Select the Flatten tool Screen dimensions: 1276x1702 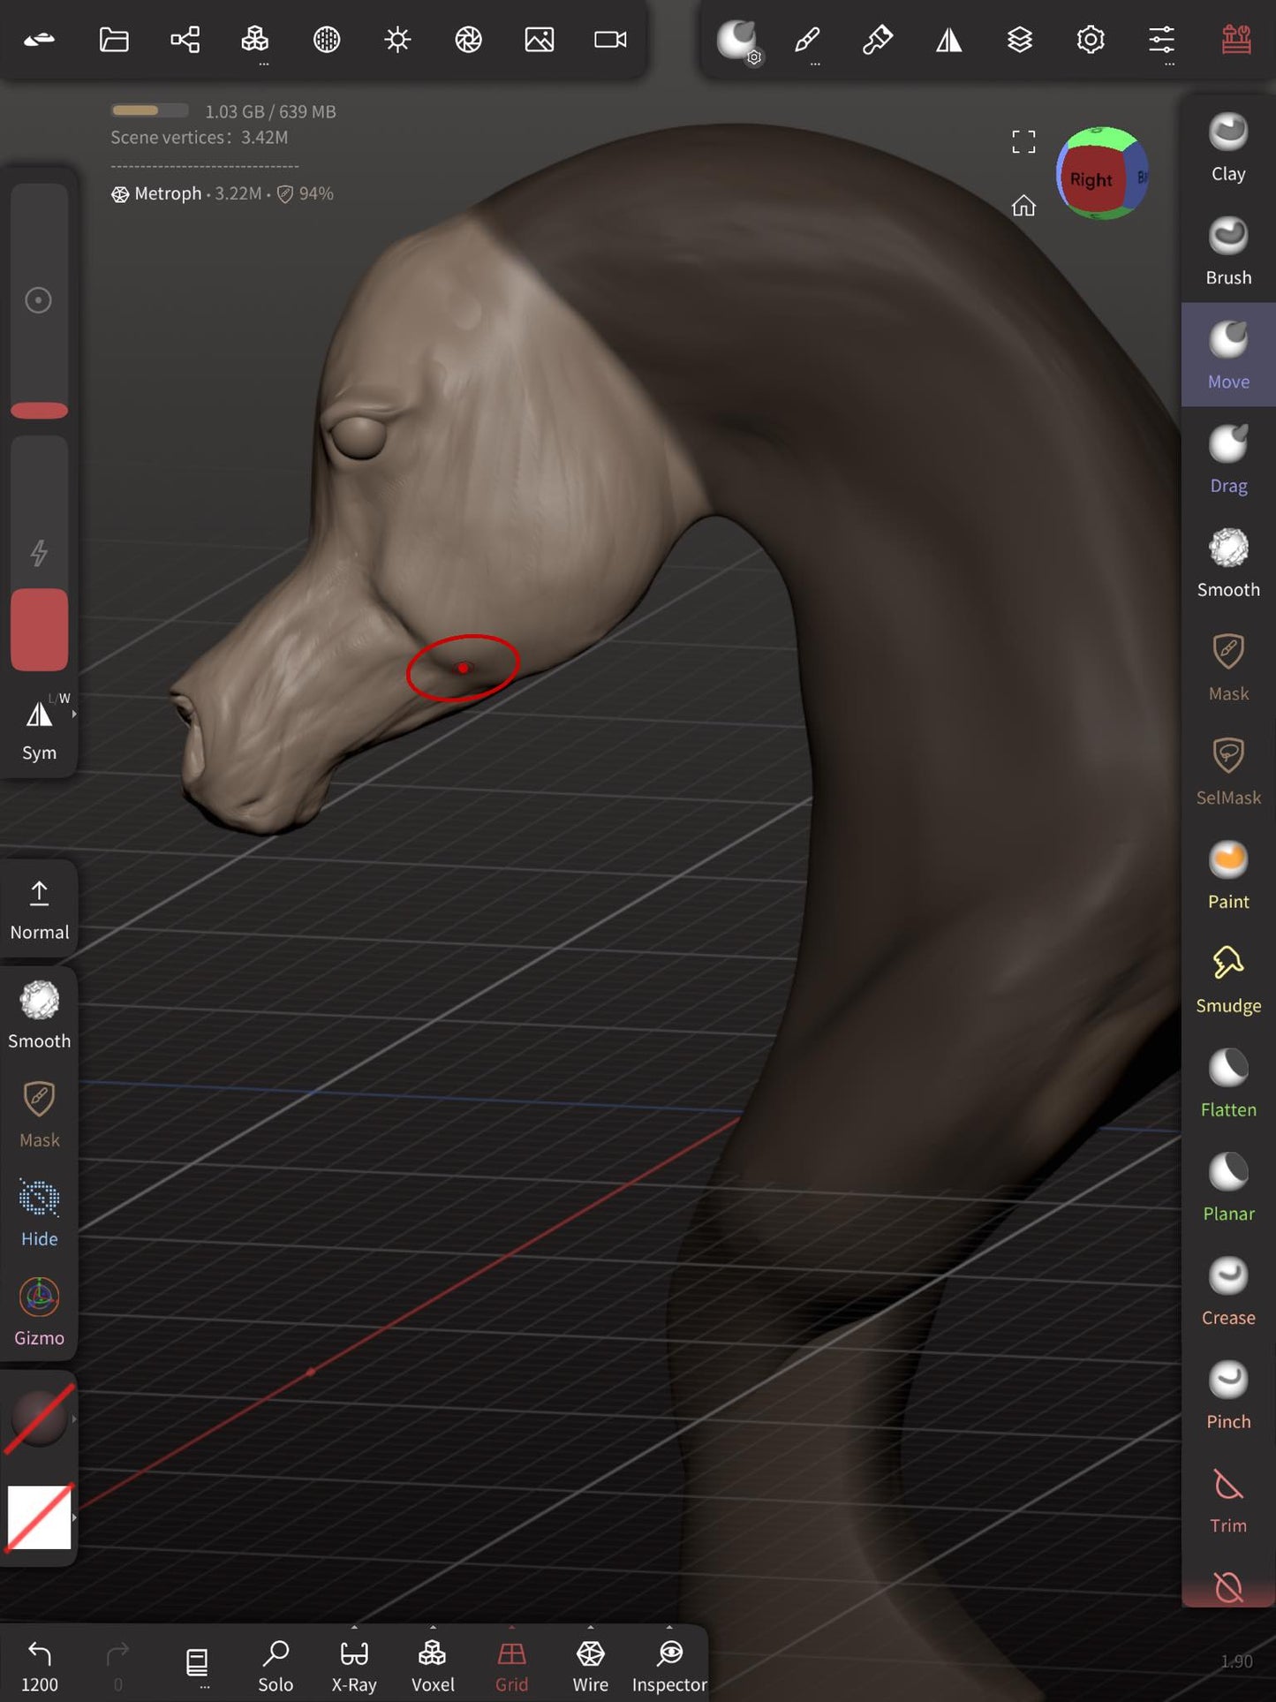tap(1227, 1084)
